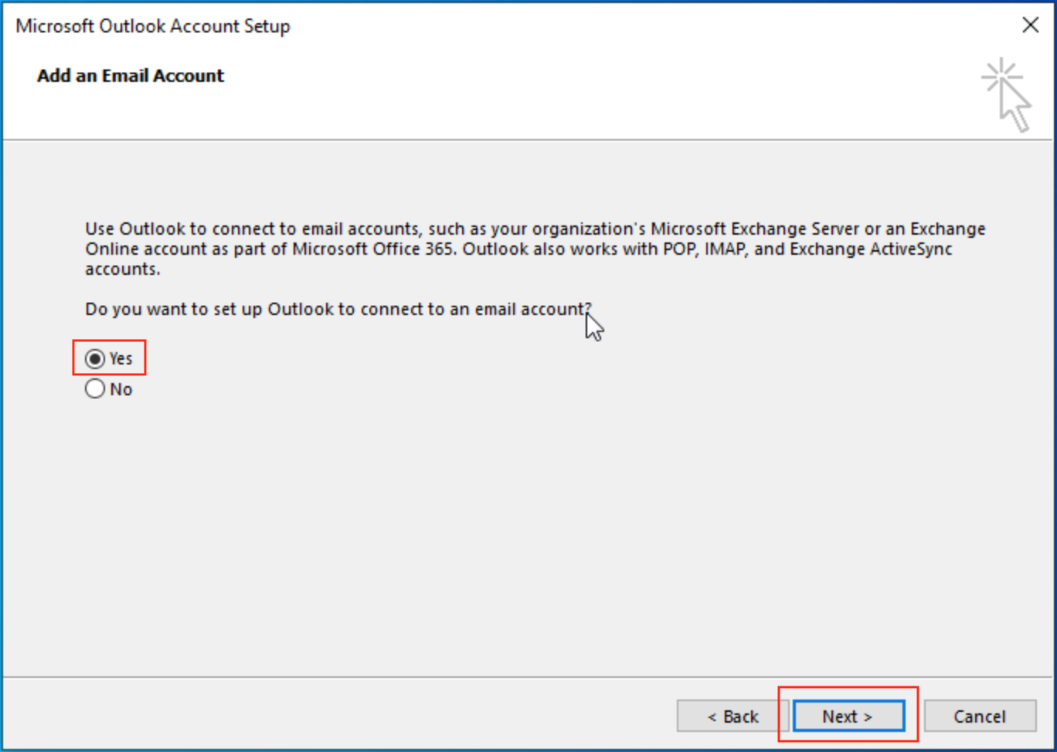Click the 'Add an Email Account' heading
The height and width of the screenshot is (752, 1057).
click(x=131, y=76)
